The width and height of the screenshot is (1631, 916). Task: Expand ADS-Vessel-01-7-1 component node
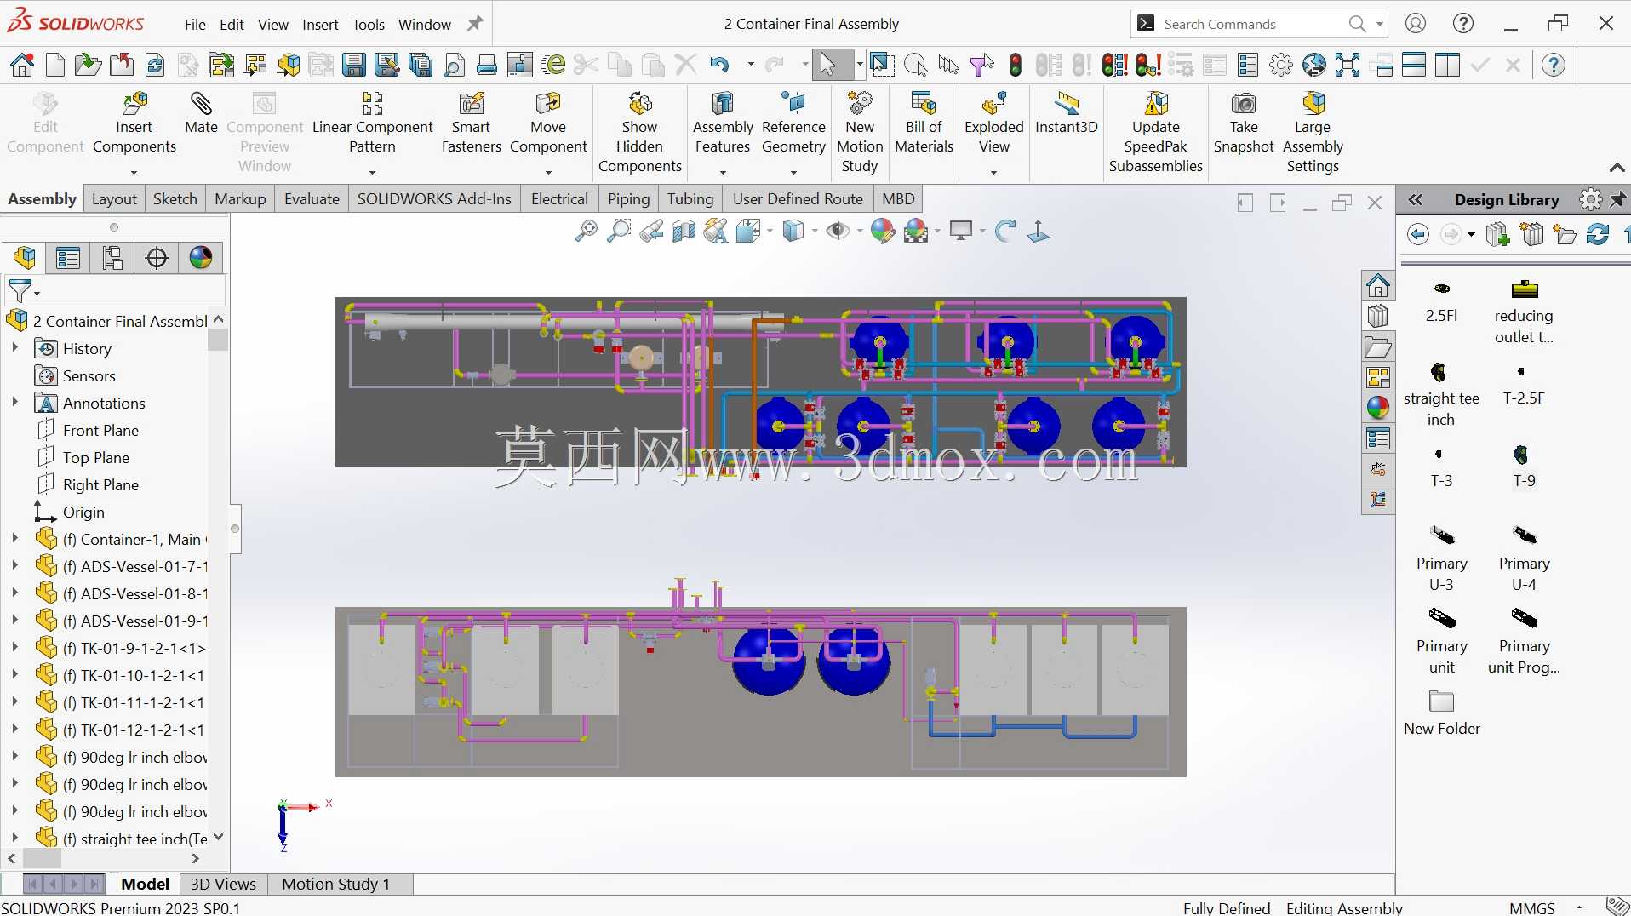click(14, 566)
